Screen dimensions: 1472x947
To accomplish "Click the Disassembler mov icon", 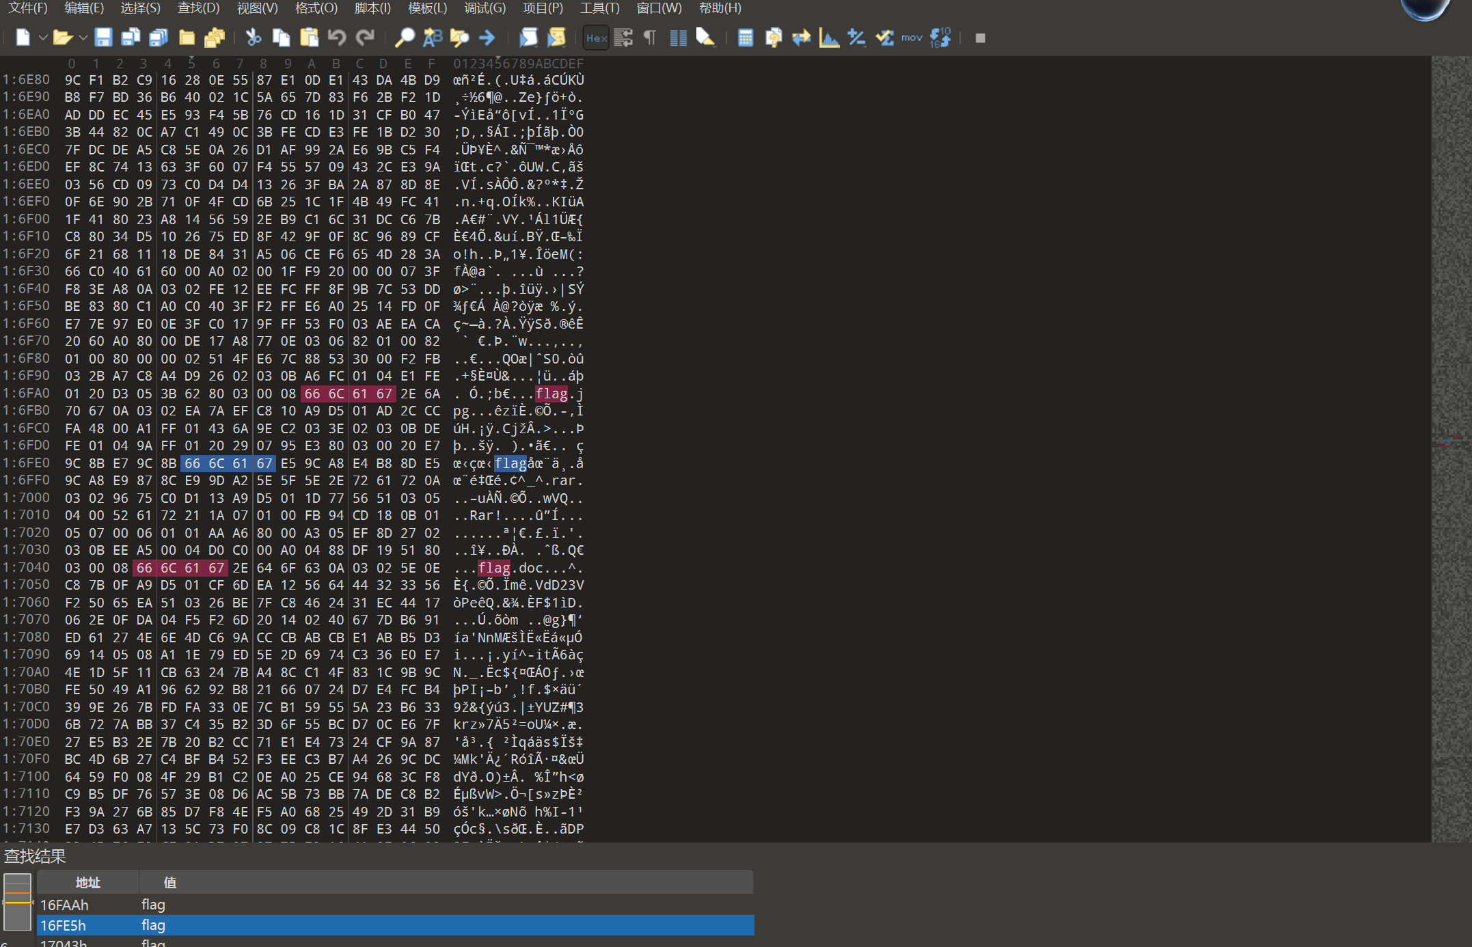I will (912, 38).
